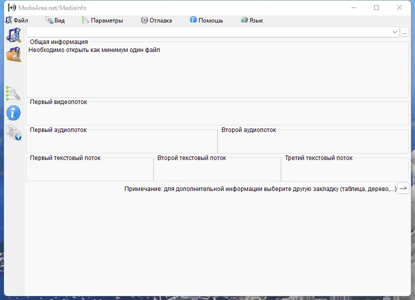Click the "Второй аудиопоток" group label
Screen dimensions: 415x300
pos(249,130)
